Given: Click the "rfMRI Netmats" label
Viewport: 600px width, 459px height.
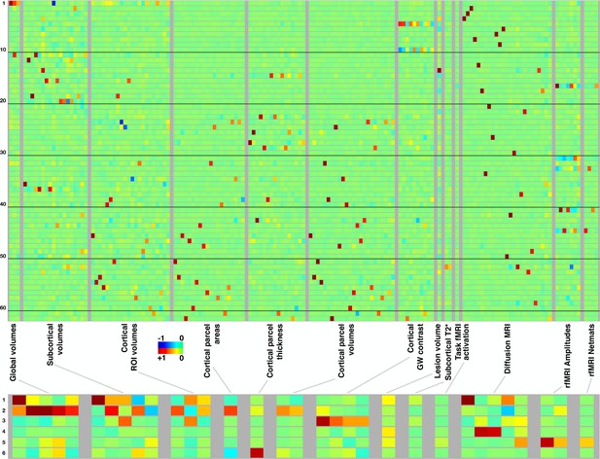Looking at the screenshot, I should coord(591,350).
